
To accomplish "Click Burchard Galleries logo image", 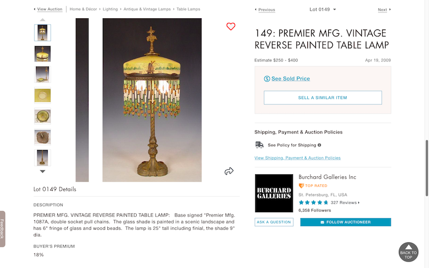I will click(x=274, y=193).
